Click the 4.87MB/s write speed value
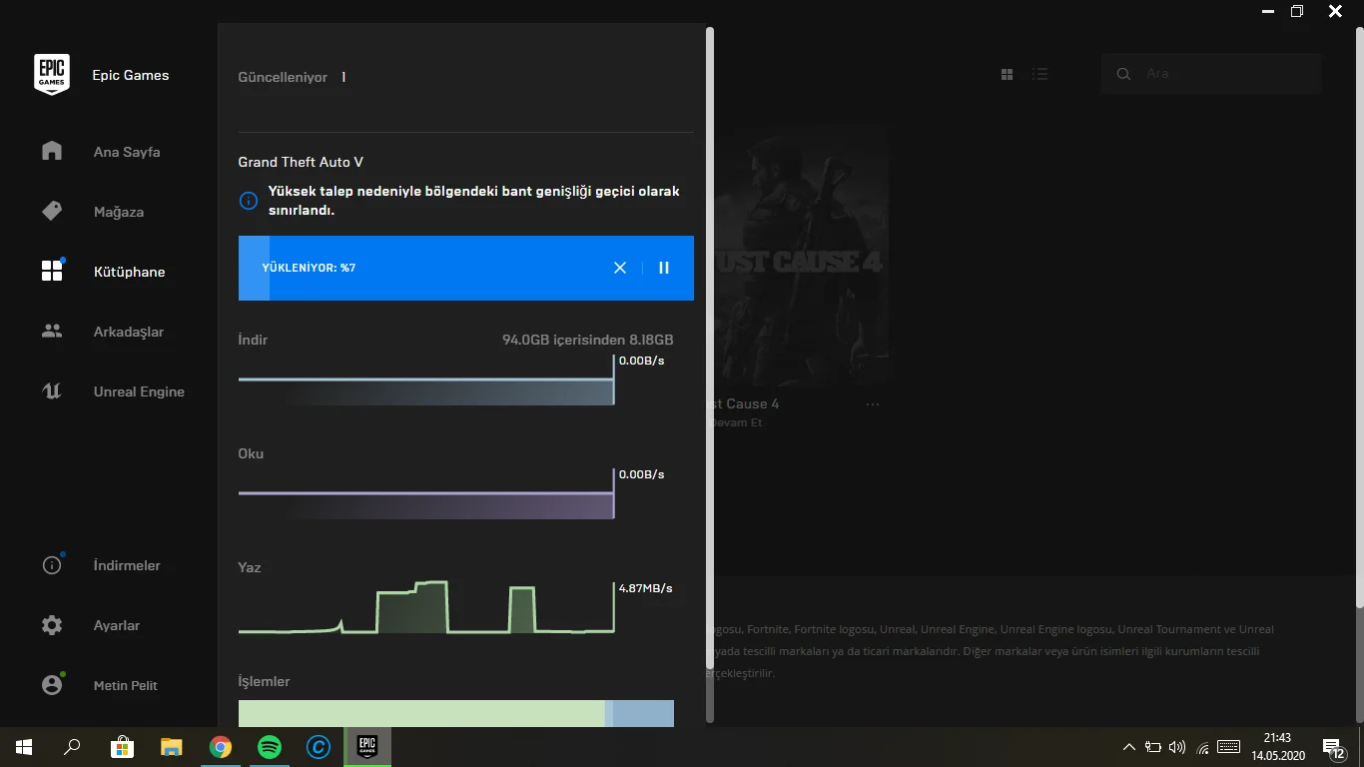Screen dimensions: 1364x767 coord(646,588)
